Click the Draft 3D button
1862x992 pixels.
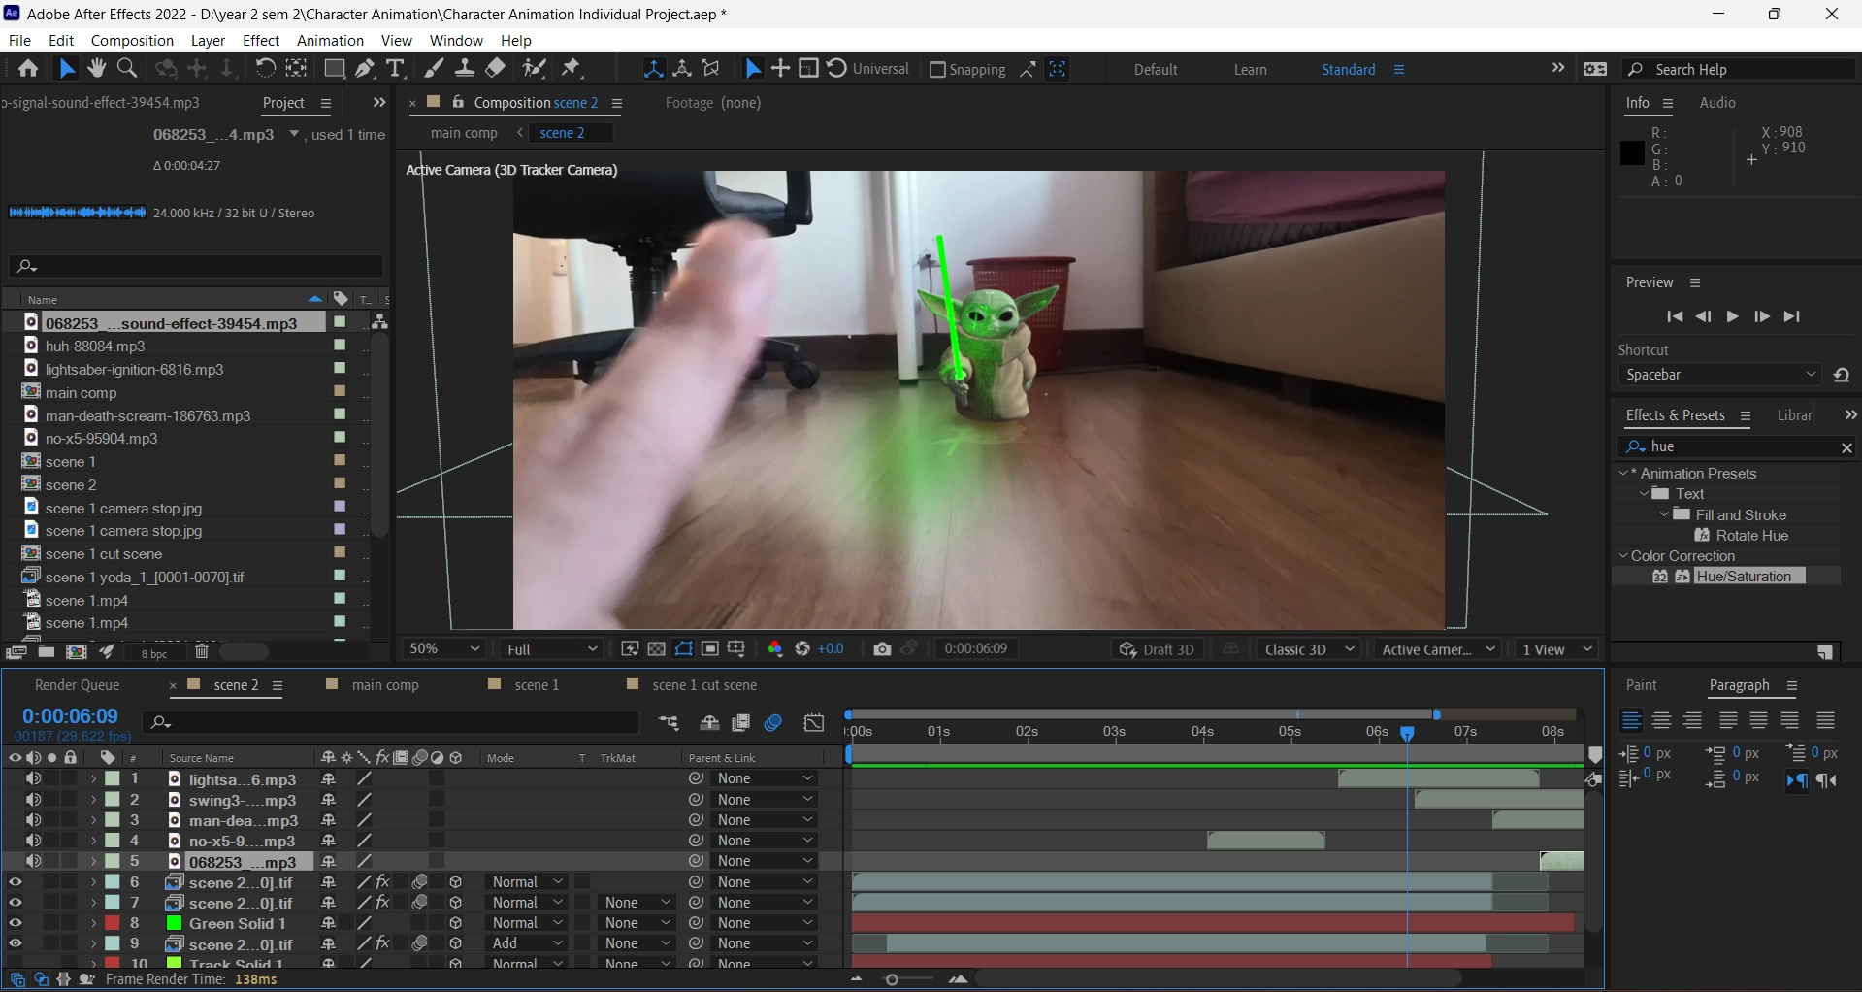(1158, 649)
